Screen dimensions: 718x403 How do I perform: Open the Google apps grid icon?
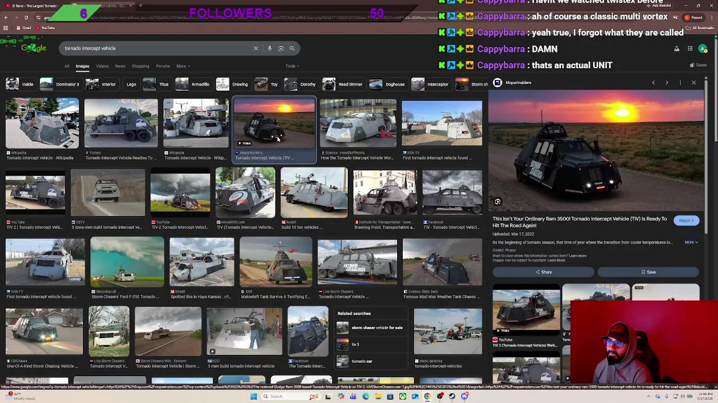(x=690, y=49)
